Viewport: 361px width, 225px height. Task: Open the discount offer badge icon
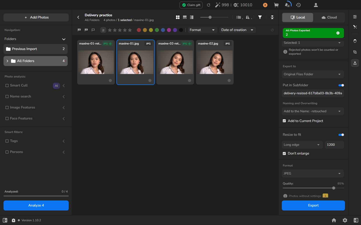coord(265,5)
